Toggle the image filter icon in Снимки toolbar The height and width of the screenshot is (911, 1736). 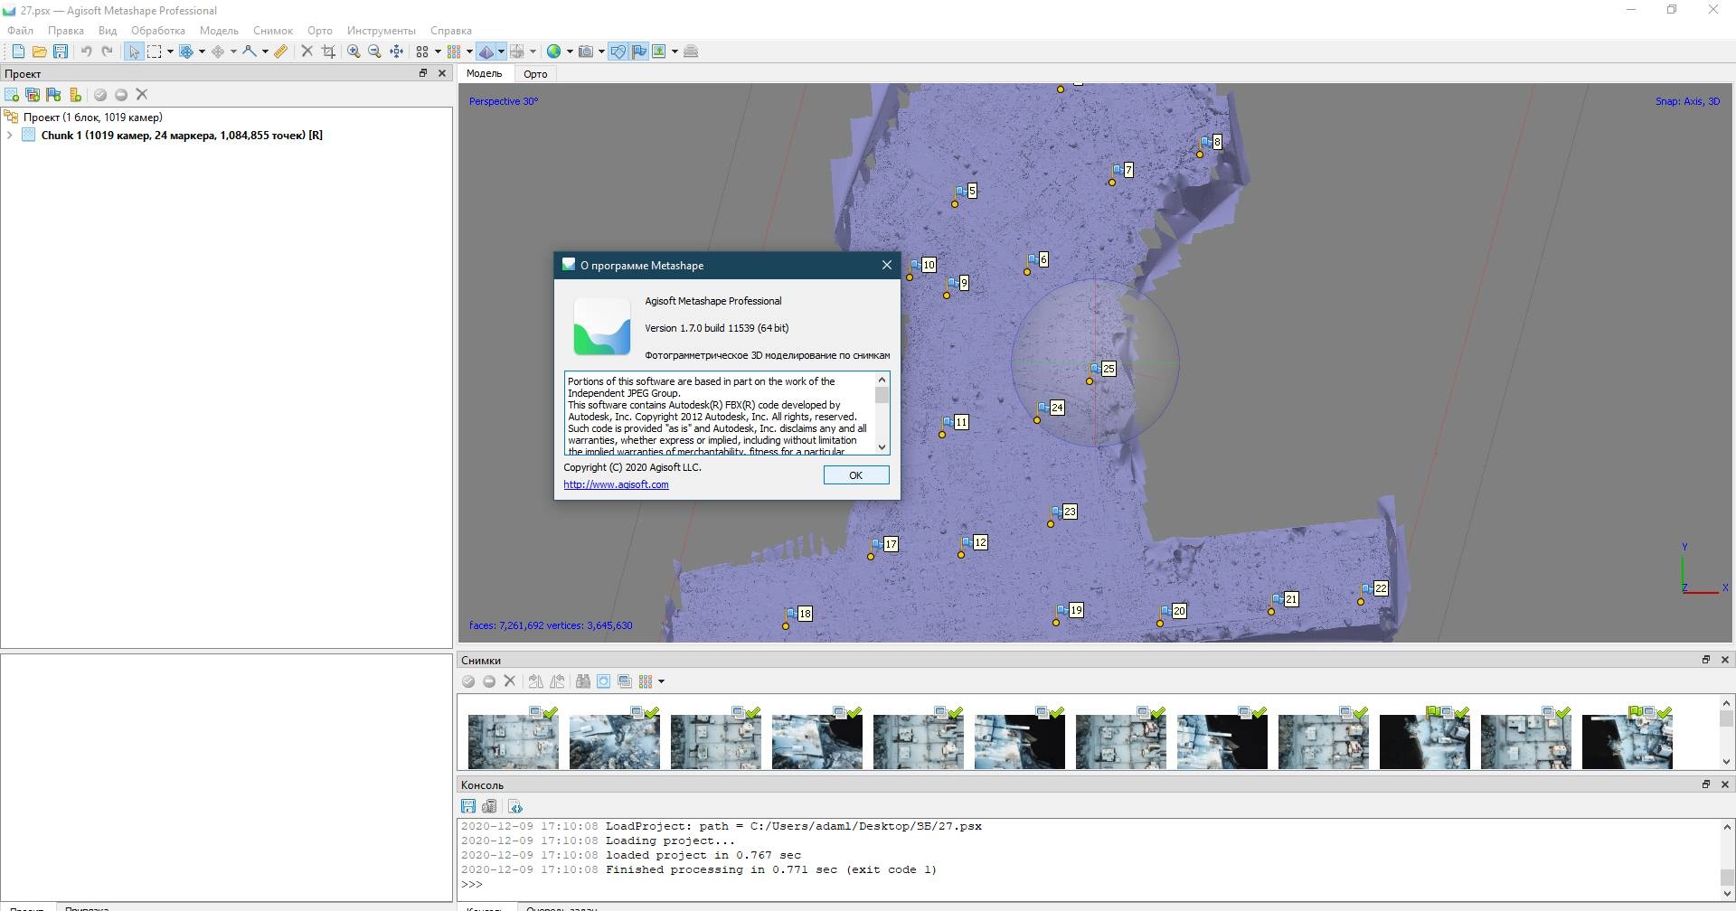point(604,681)
